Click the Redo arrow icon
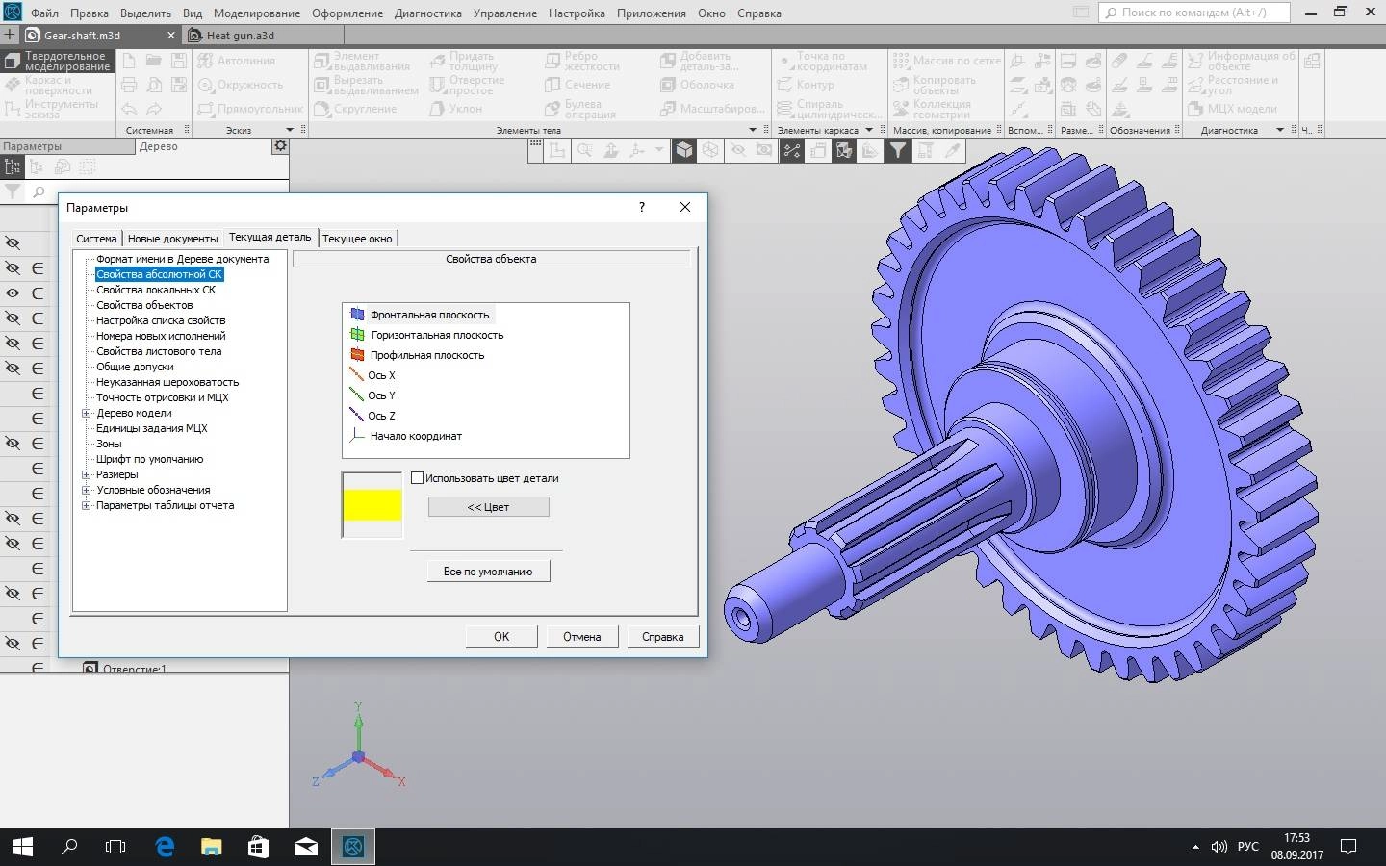Screen dimensions: 1386x866 (x=154, y=109)
